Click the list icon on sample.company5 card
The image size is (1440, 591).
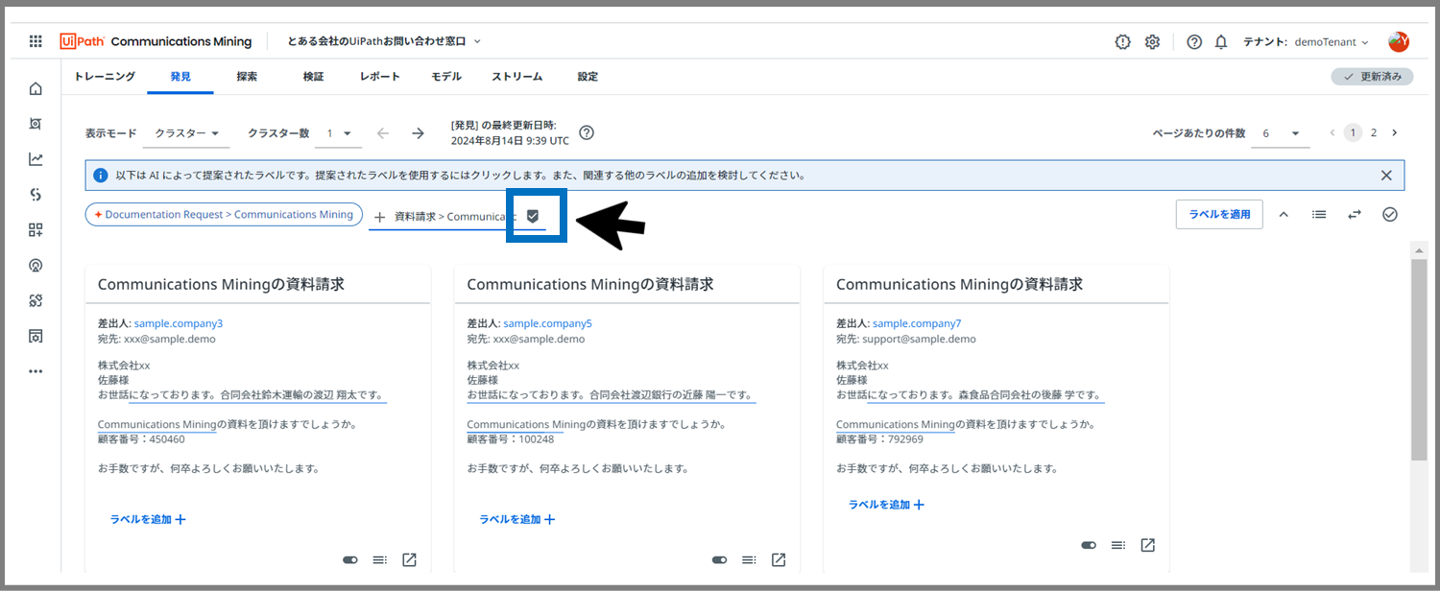coord(749,560)
